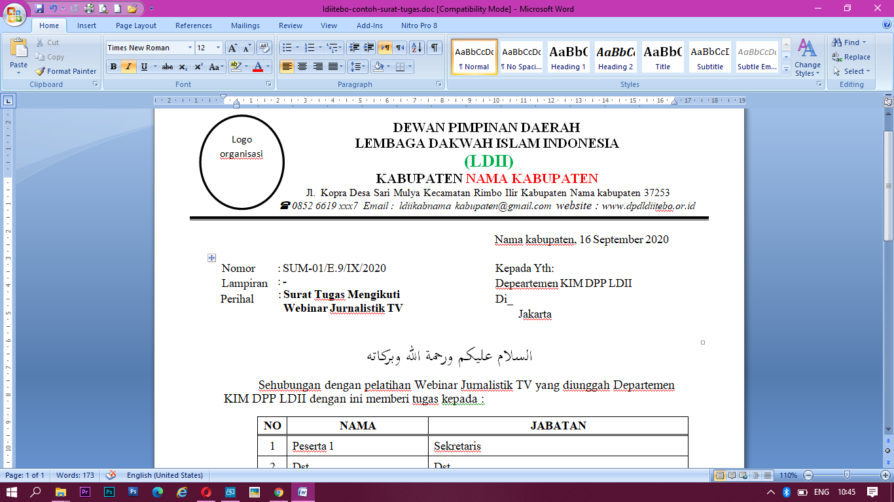Expand the Styles gallery More arrow

[x=786, y=69]
